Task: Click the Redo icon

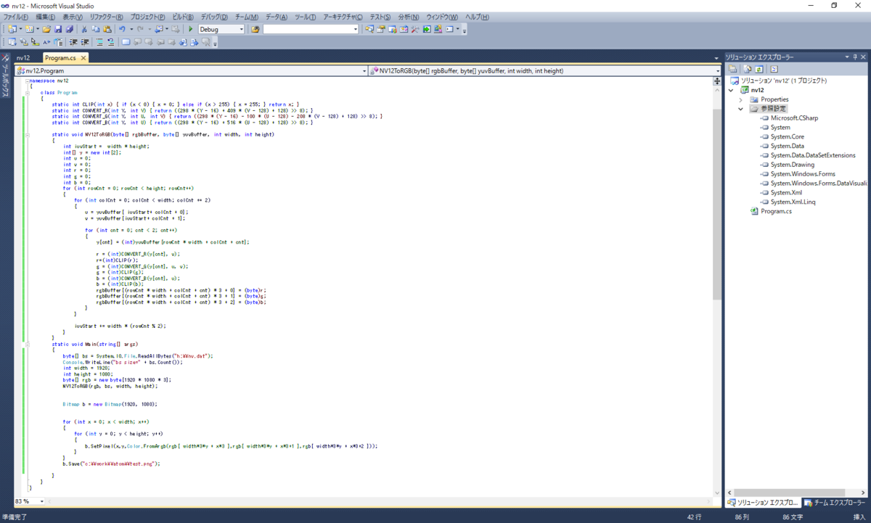Action: (x=140, y=29)
